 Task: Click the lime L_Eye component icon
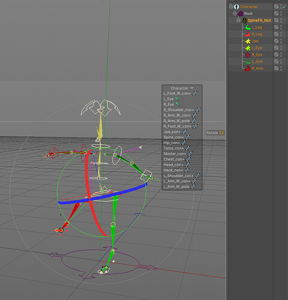(248, 48)
